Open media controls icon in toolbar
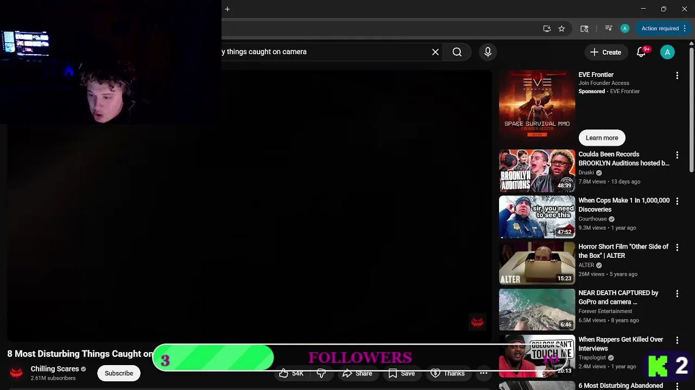The width and height of the screenshot is (695, 390). click(x=609, y=29)
